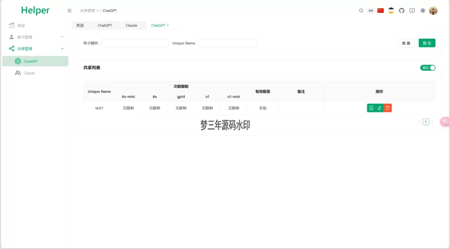Close the active ChatGPT tab via its X

tap(167, 25)
